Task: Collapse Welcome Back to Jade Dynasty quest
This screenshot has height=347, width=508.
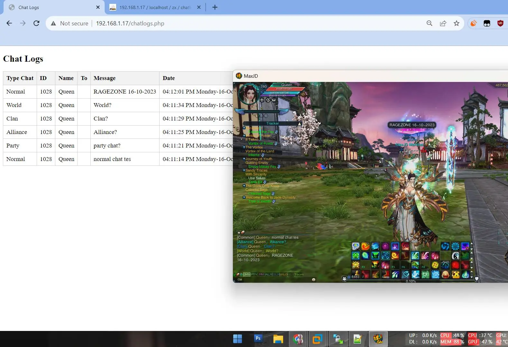Action: (244, 197)
